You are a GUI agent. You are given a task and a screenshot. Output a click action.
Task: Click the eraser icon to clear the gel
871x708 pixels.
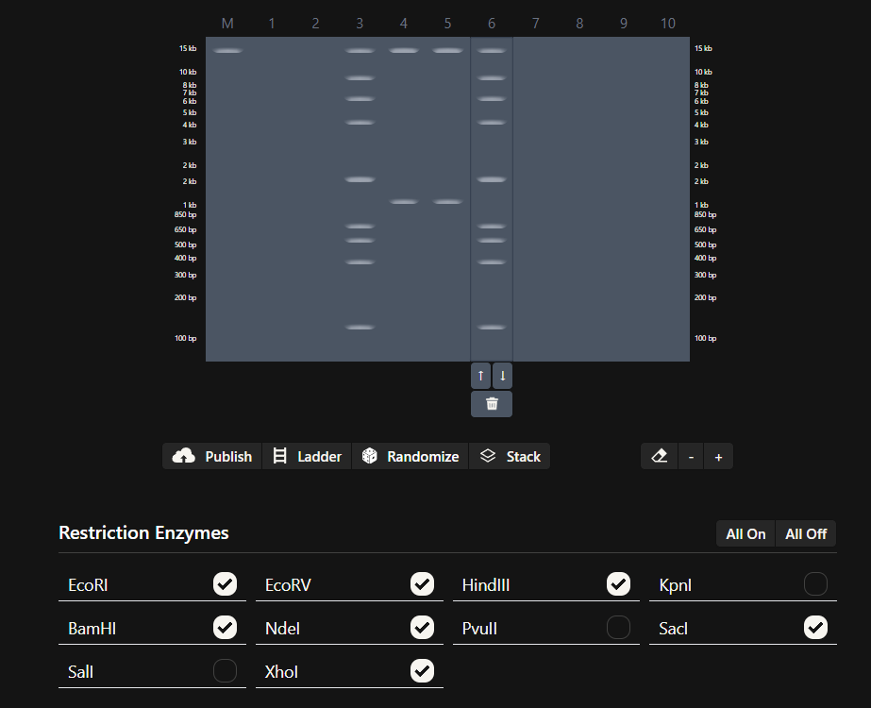pos(658,456)
